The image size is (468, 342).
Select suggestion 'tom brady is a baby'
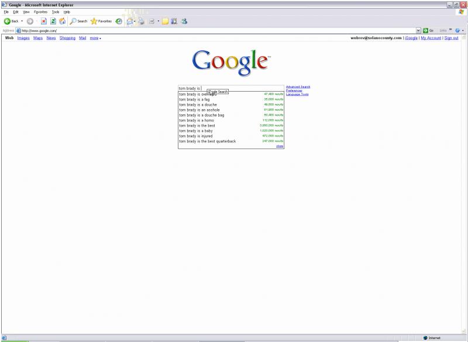point(231,131)
